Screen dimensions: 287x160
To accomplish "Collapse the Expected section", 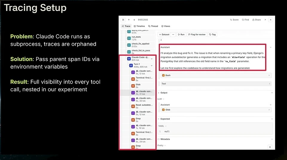I will [x=272, y=119].
